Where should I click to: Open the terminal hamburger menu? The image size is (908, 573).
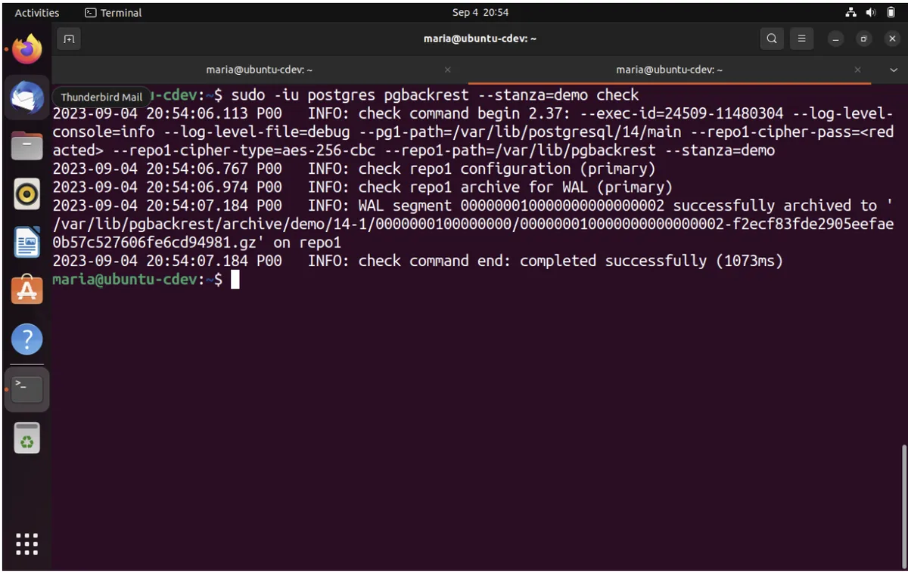801,39
